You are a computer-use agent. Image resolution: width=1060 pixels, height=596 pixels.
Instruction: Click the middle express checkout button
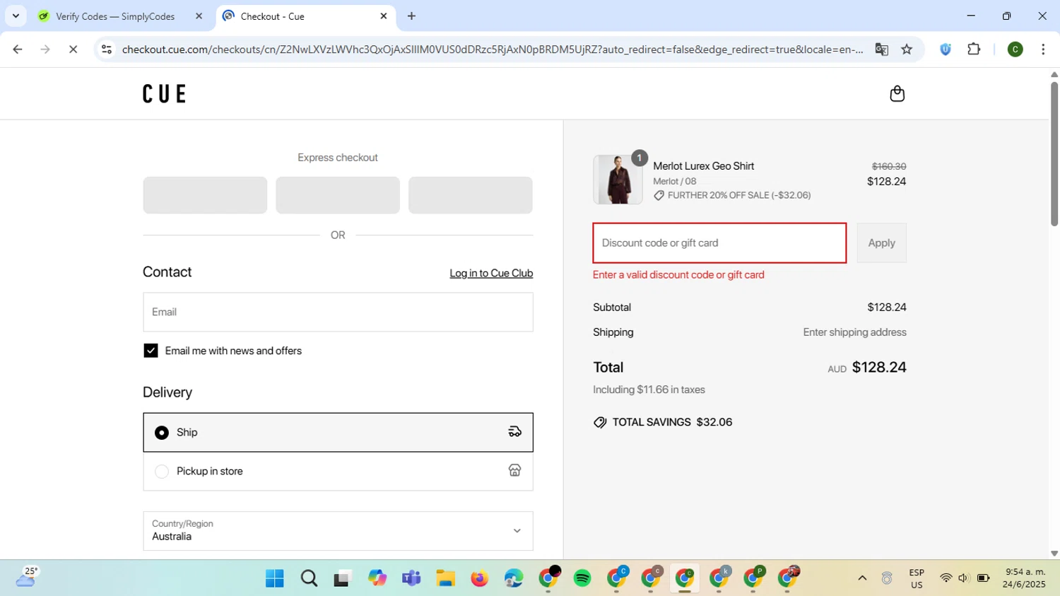point(338,195)
